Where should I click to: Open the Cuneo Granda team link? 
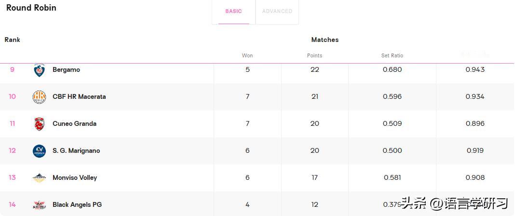74,124
